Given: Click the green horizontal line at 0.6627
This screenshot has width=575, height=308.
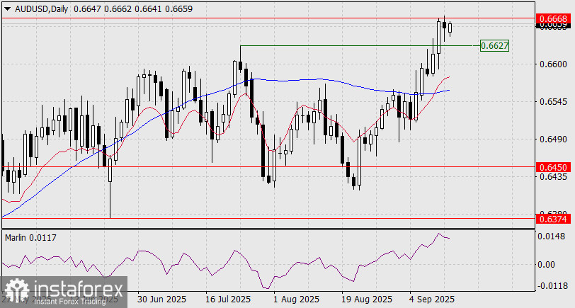Looking at the screenshot, I should tap(360, 45).
